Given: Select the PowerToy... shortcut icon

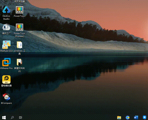Looking at the screenshot, I should click(19, 10).
